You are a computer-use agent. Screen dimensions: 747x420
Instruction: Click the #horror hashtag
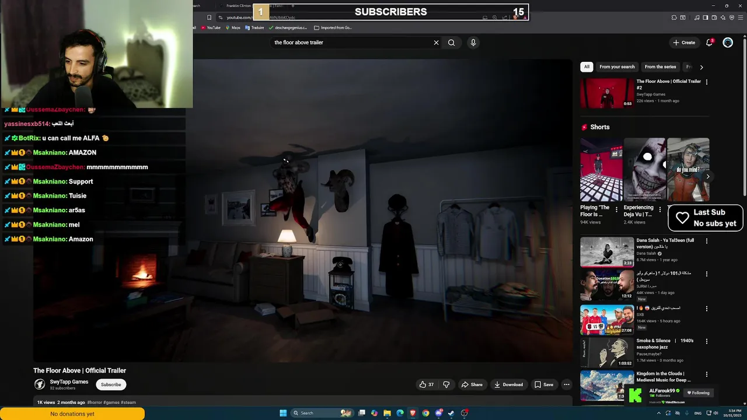tap(94, 402)
